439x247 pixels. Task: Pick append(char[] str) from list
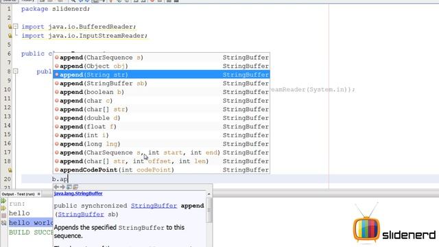162,109
